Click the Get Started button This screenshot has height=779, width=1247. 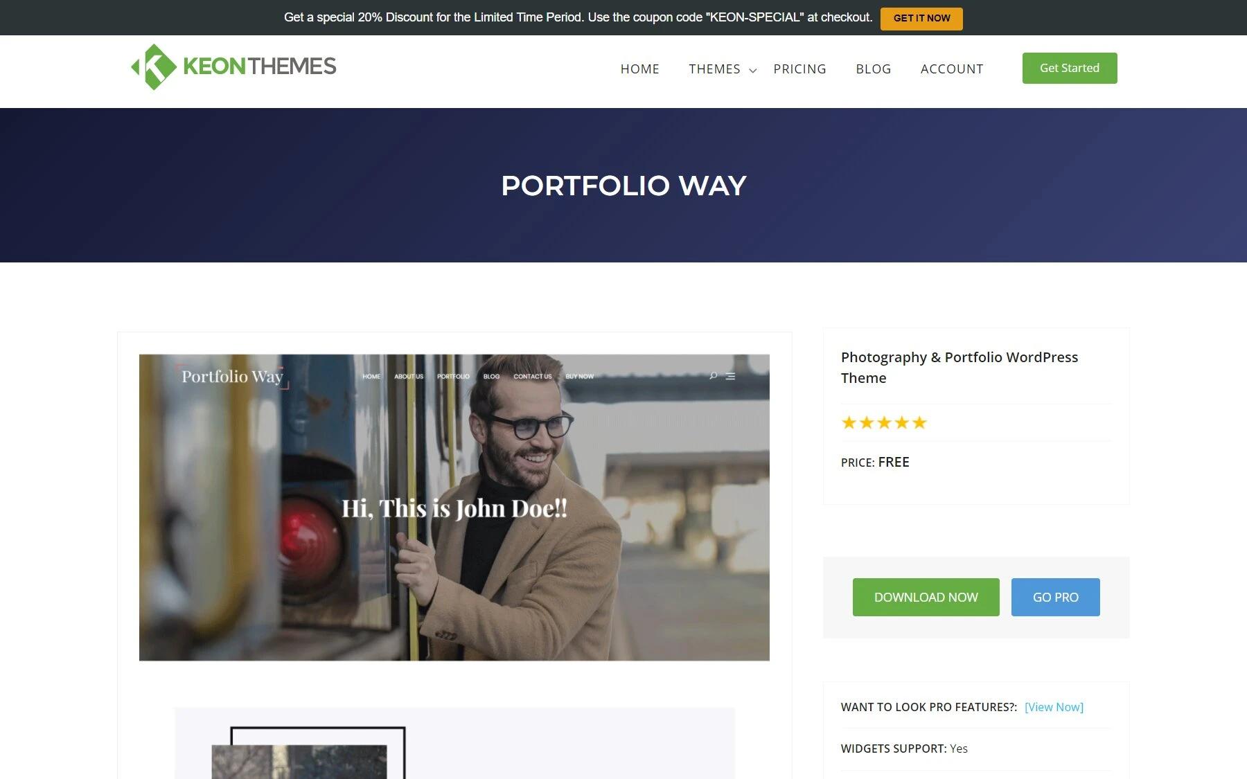pos(1070,68)
